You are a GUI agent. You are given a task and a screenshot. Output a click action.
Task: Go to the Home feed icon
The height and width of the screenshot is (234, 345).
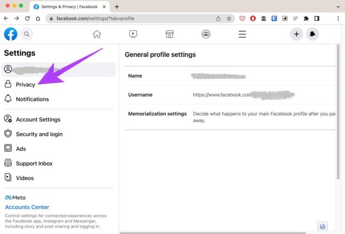(97, 34)
